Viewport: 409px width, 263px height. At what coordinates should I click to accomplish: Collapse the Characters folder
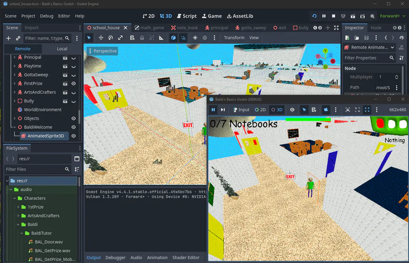coord(15,198)
